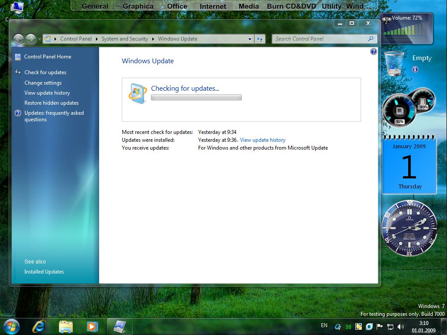The image size is (447, 335).
Task: Click the speaker volume tray icon
Action: click(401, 327)
